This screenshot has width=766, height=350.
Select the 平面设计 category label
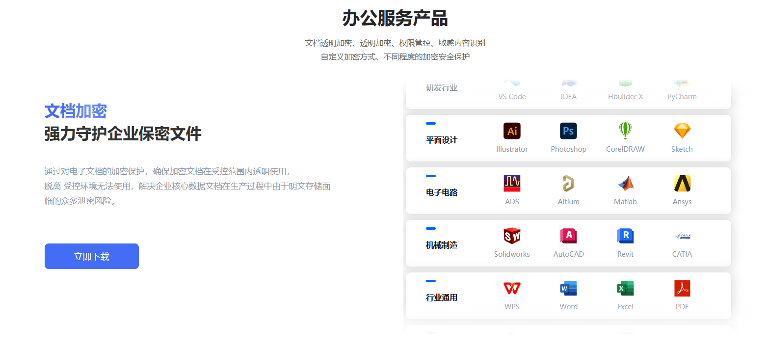442,140
